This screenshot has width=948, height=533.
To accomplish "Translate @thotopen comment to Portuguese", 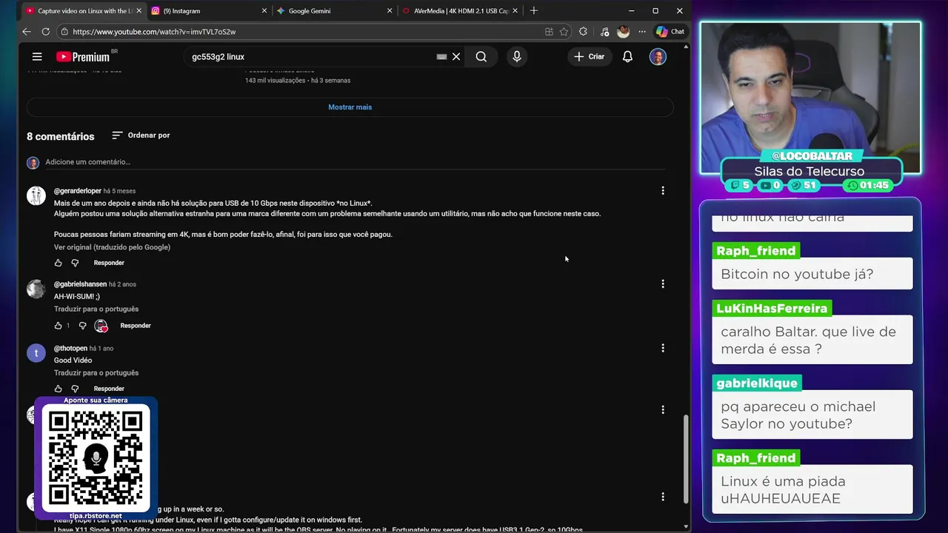I will [x=96, y=373].
